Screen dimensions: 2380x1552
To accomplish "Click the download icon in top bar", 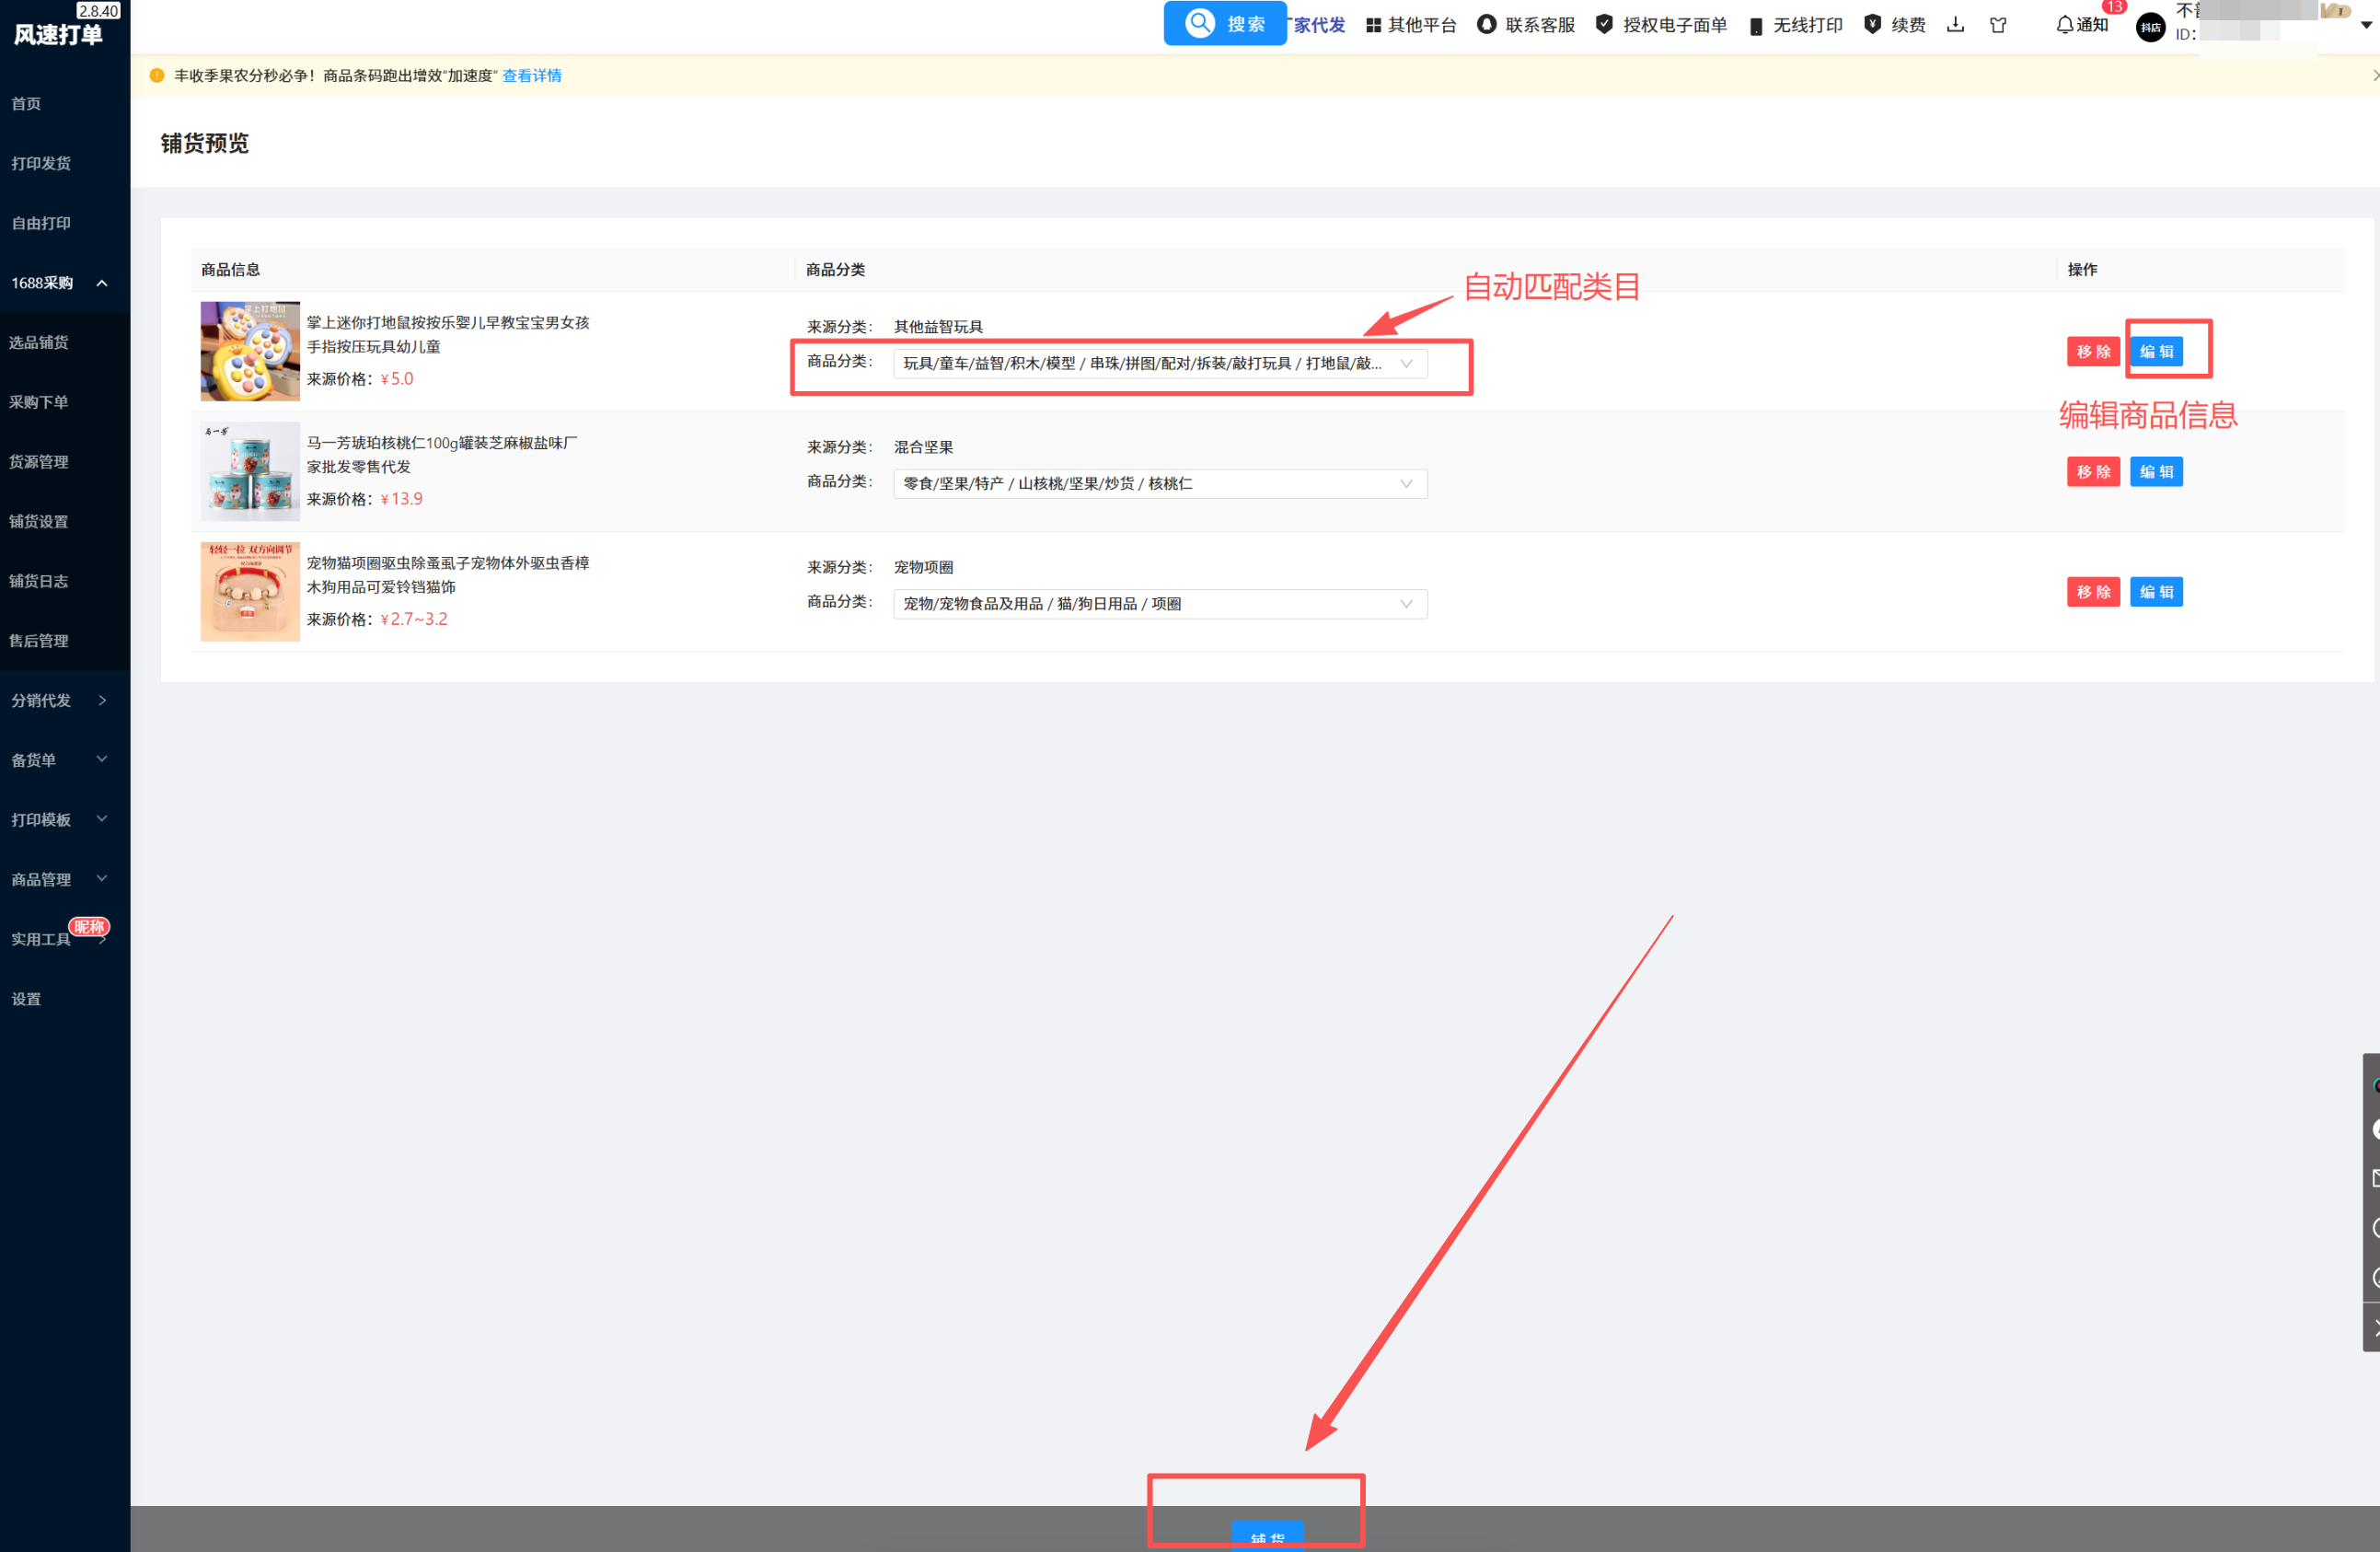I will coord(1955,25).
